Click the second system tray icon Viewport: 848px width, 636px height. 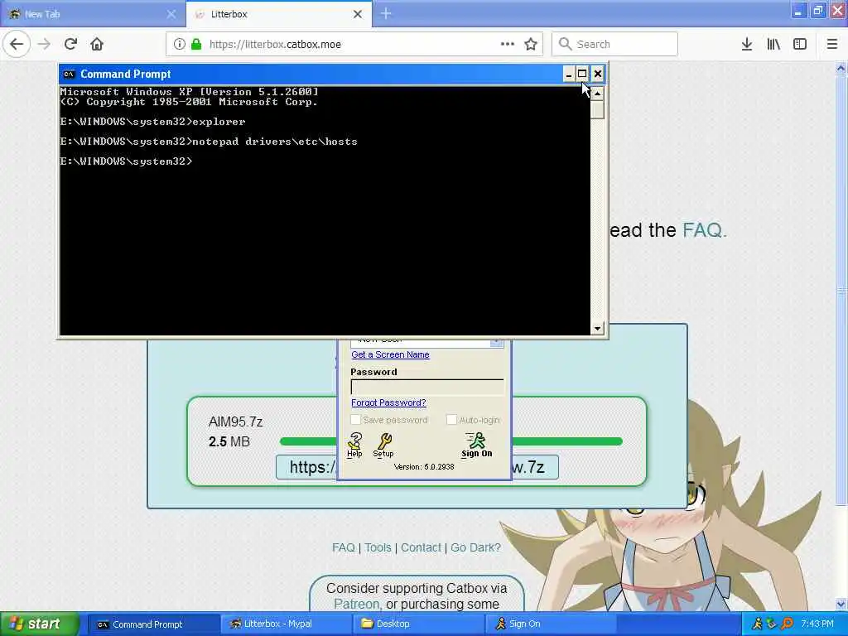point(772,624)
